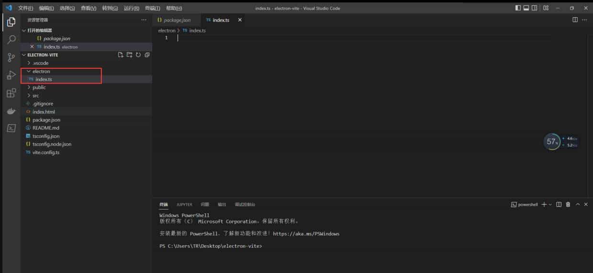Image resolution: width=593 pixels, height=273 pixels.
Task: Click the New Folder icon in explorer header
Action: pyautogui.click(x=129, y=55)
